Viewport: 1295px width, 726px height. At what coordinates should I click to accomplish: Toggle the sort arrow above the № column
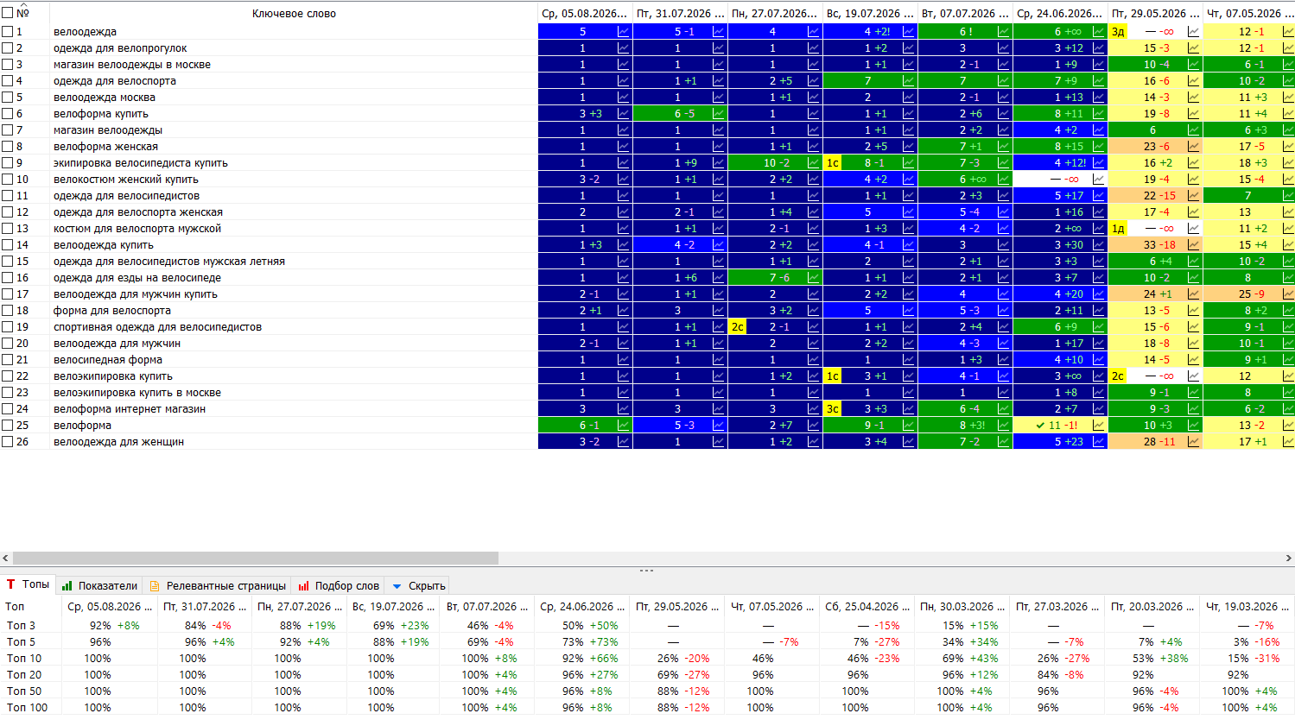pyautogui.click(x=24, y=4)
